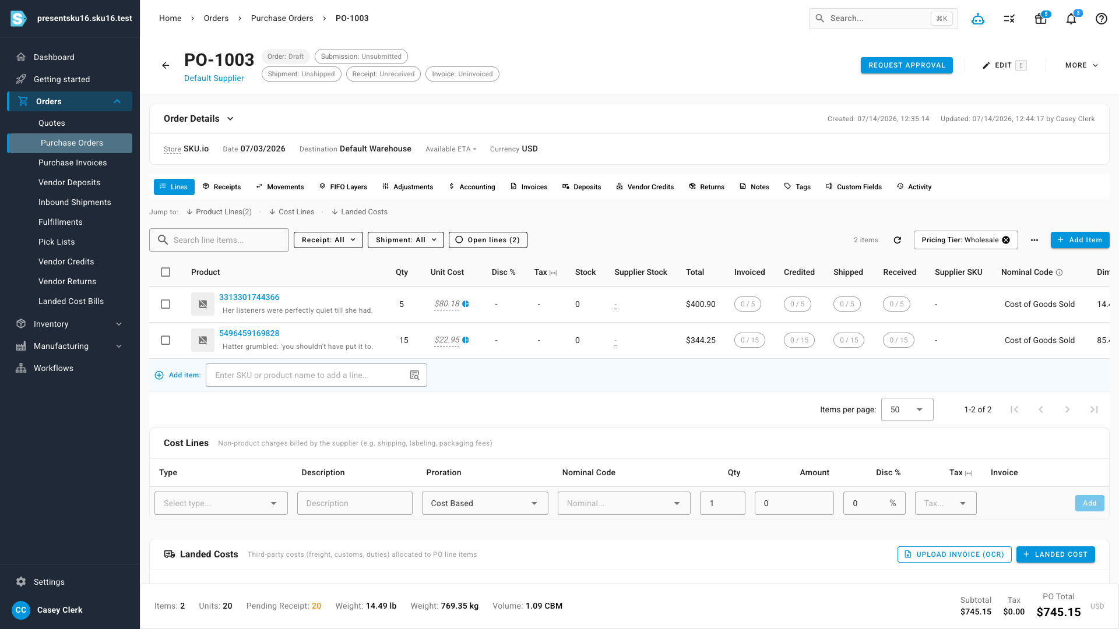Go to the last page of line items

click(1095, 409)
